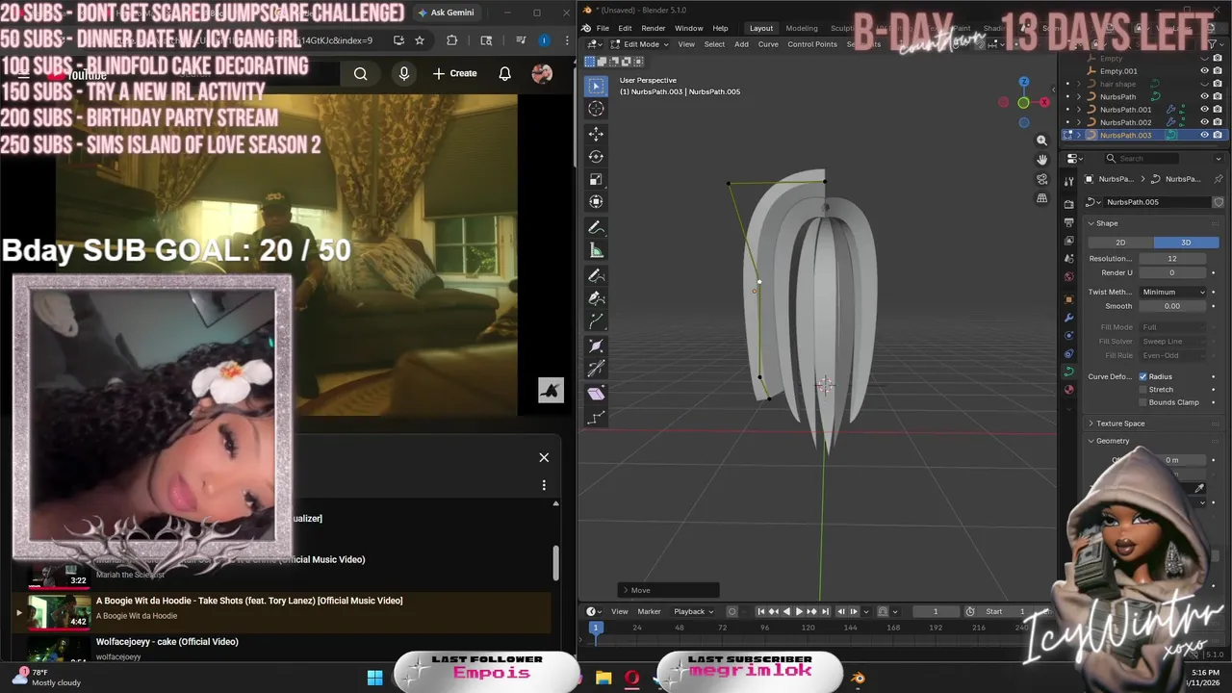Switch the curve shape to 2D

[x=1120, y=243]
